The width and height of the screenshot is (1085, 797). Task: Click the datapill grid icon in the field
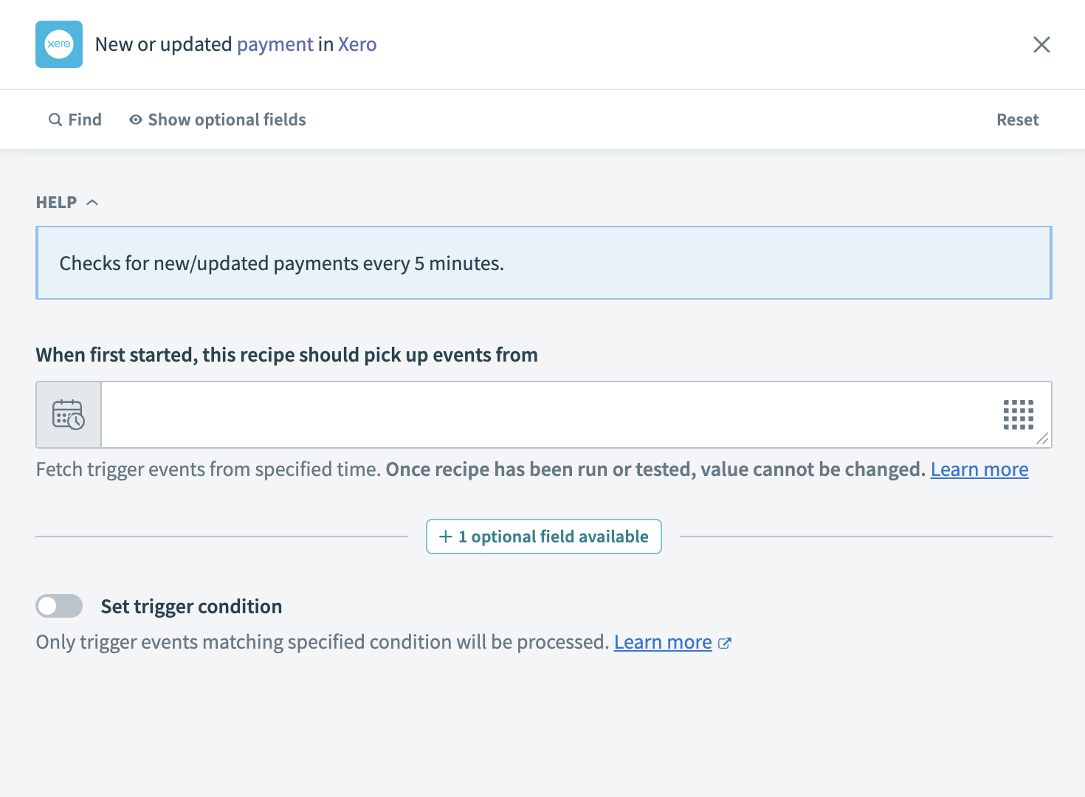click(x=1019, y=415)
